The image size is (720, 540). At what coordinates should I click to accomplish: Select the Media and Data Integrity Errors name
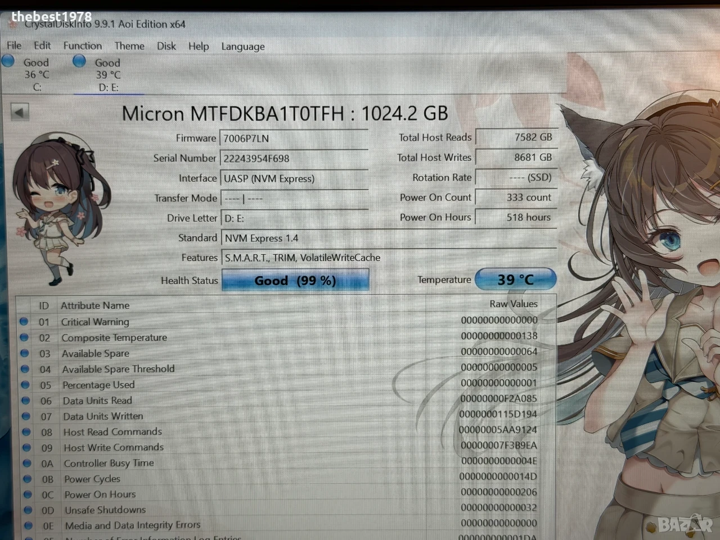pos(133,525)
